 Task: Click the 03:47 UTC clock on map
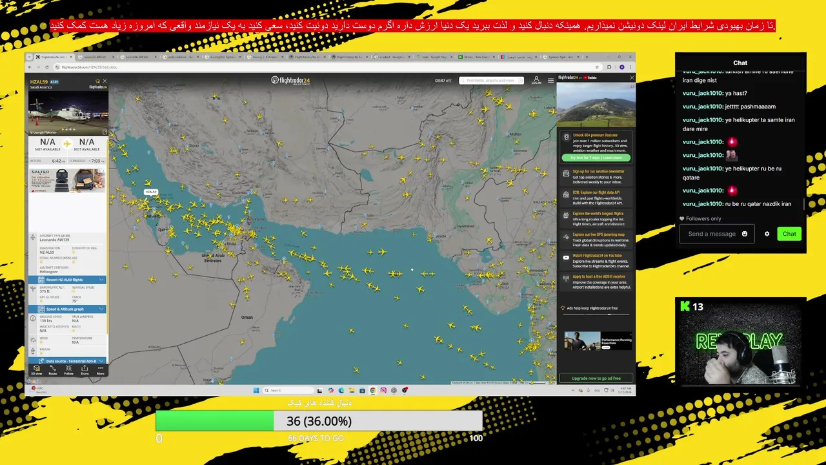(x=443, y=81)
